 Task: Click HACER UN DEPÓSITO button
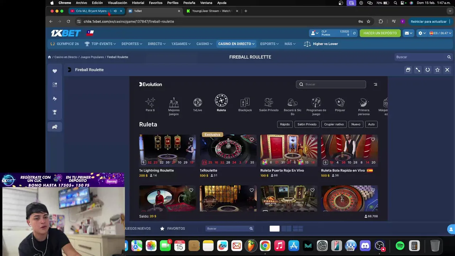point(380,33)
